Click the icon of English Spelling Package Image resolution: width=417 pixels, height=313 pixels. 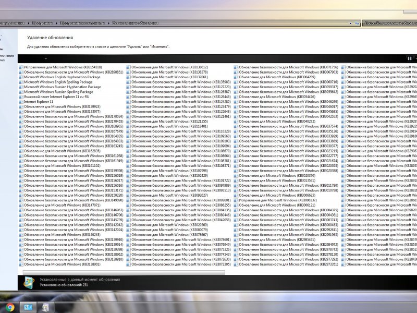click(x=21, y=82)
